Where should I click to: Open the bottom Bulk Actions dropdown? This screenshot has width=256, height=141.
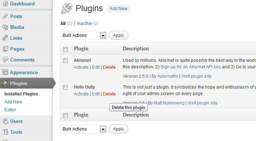point(84,129)
